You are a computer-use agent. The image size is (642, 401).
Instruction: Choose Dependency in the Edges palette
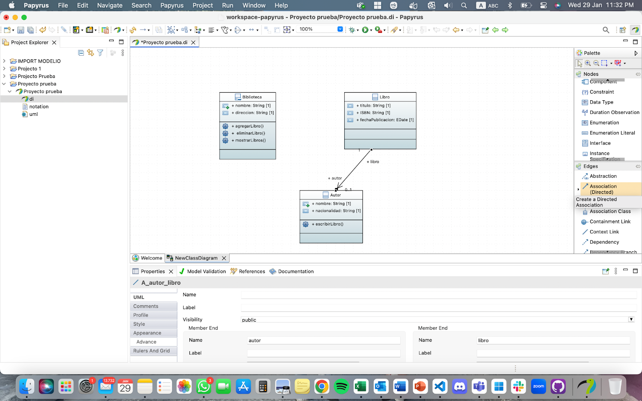click(x=604, y=242)
